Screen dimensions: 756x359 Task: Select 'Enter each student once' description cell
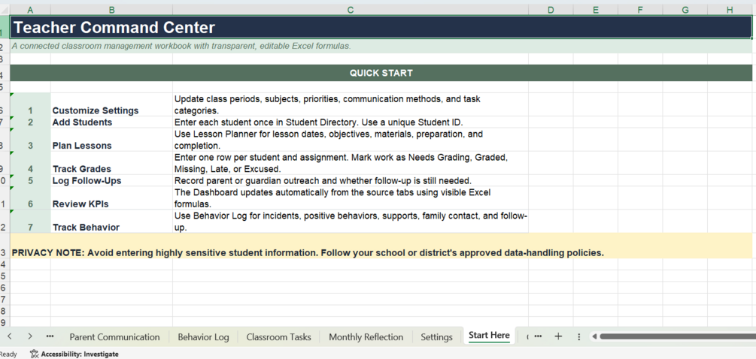351,122
